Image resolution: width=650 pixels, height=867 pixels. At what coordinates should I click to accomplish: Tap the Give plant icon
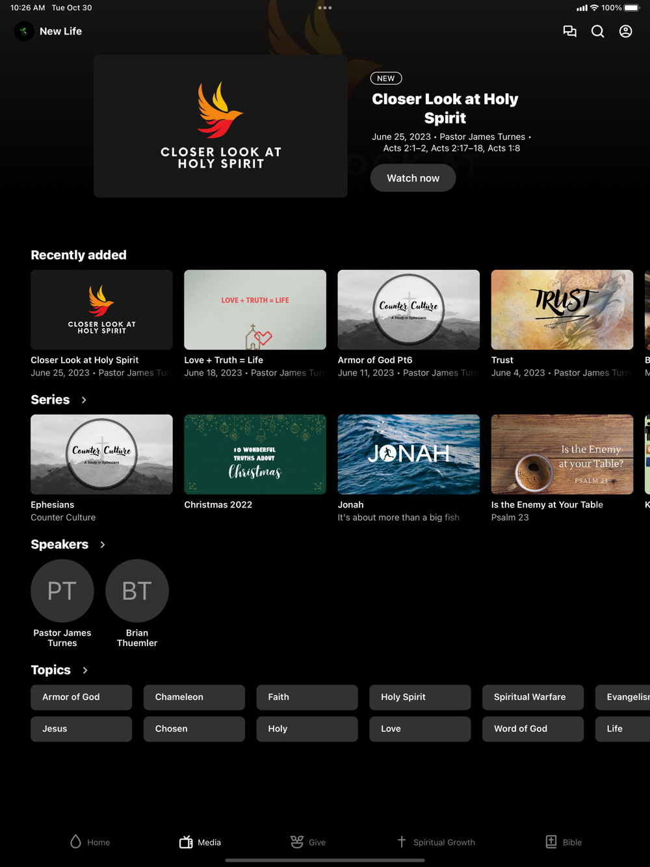tap(297, 842)
